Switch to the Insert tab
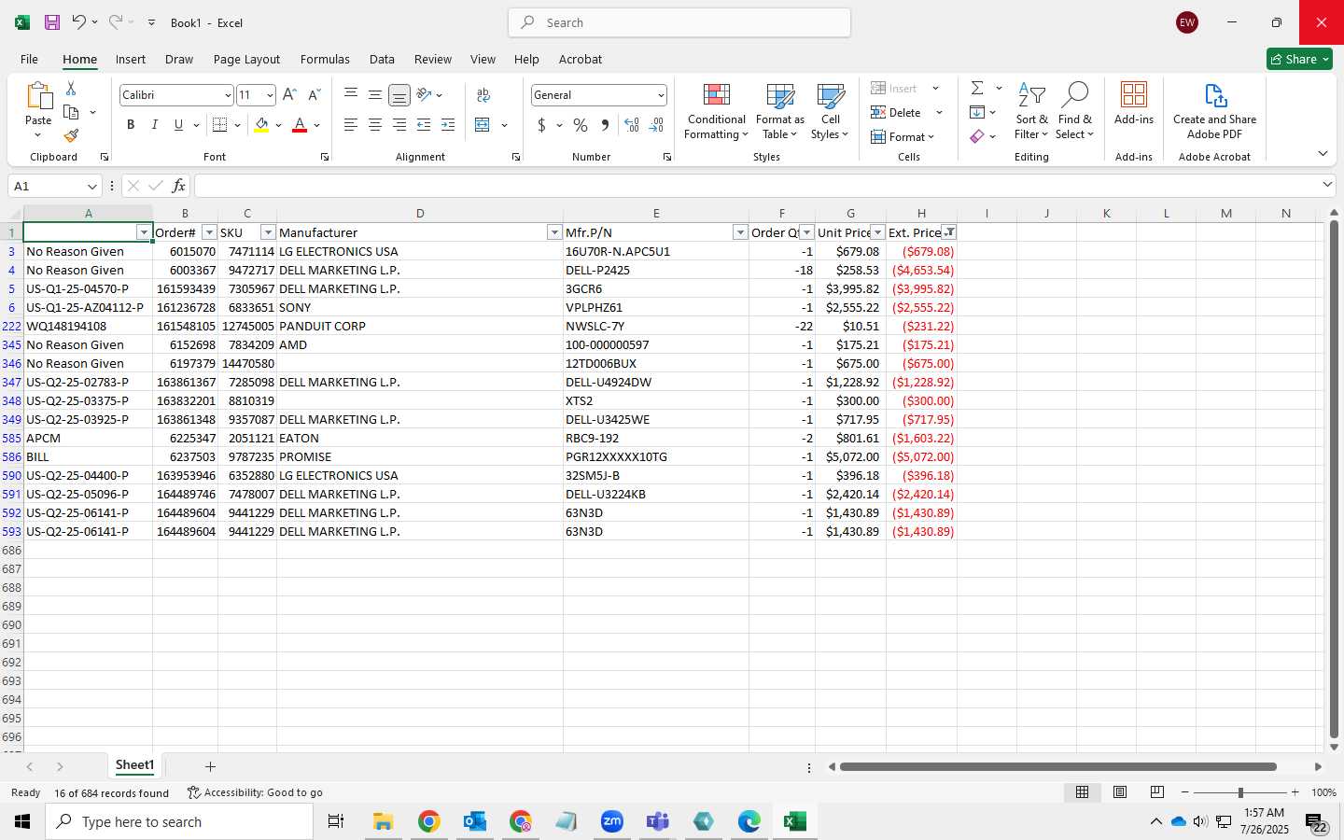 point(131,59)
